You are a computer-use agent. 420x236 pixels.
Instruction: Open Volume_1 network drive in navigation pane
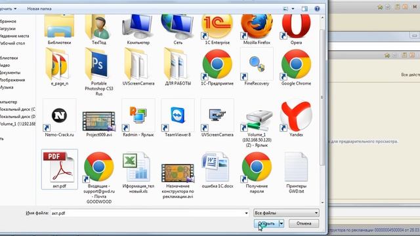(x=18, y=124)
